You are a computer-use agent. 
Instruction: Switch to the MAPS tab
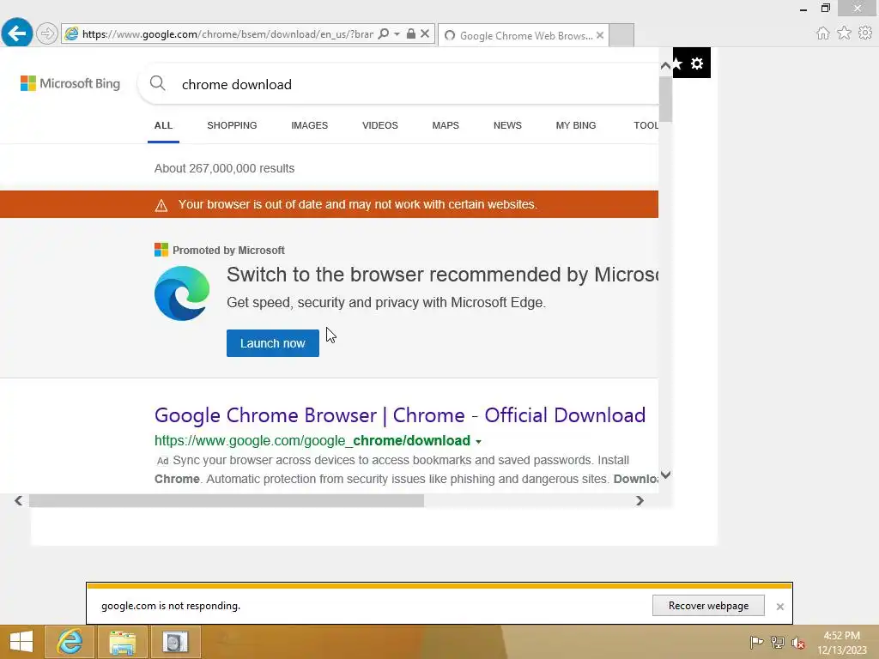446,125
